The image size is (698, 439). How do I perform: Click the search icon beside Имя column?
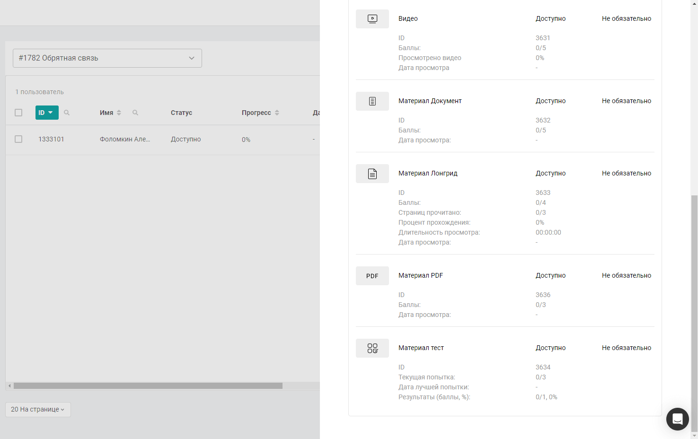click(135, 113)
